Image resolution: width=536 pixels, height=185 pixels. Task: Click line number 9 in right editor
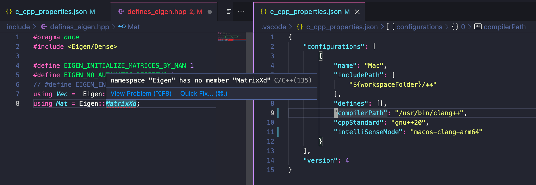272,113
